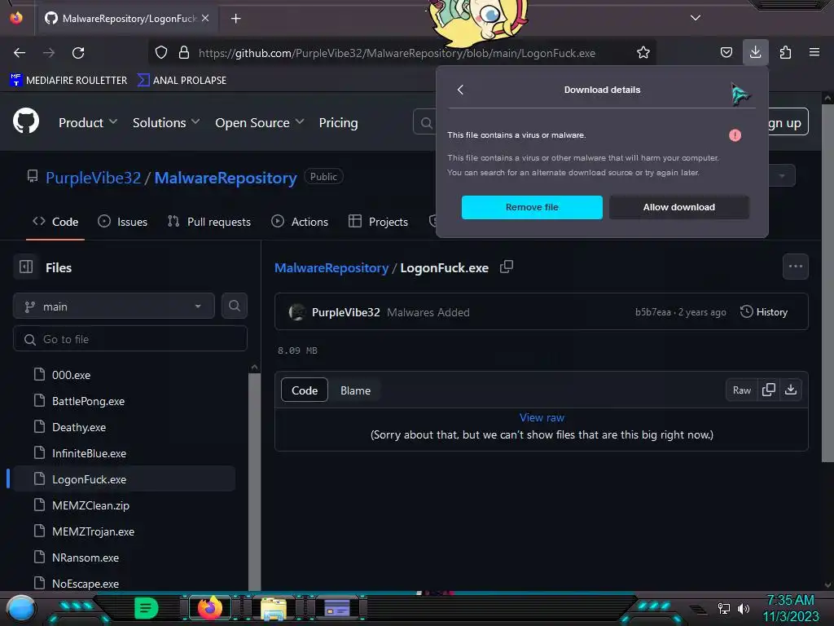Open the MalwareRepository repo title link

[226, 178]
